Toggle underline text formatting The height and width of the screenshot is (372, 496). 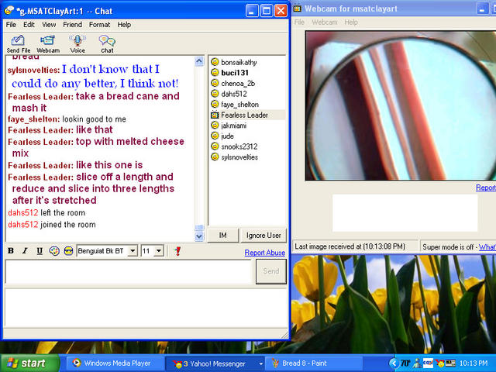[x=40, y=251]
